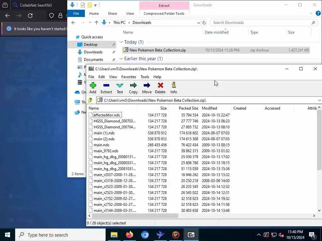
Task: Show hidden system tray icons
Action: click(259, 235)
